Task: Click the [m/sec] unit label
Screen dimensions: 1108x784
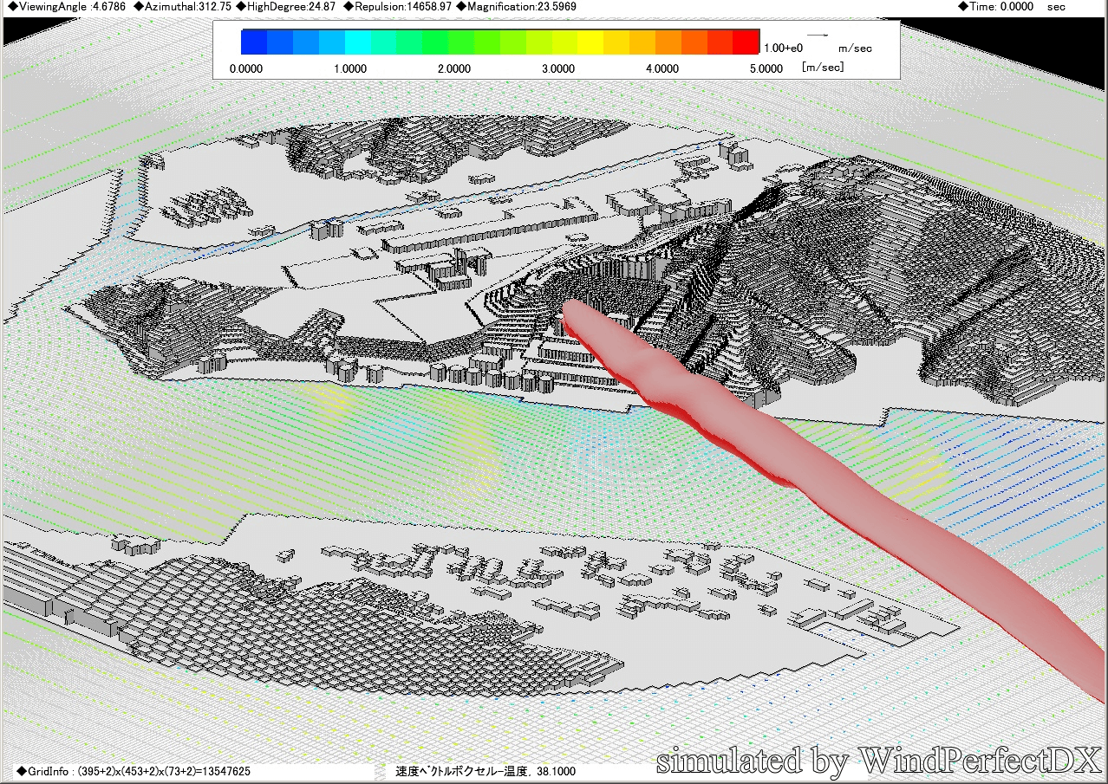Action: coord(823,67)
